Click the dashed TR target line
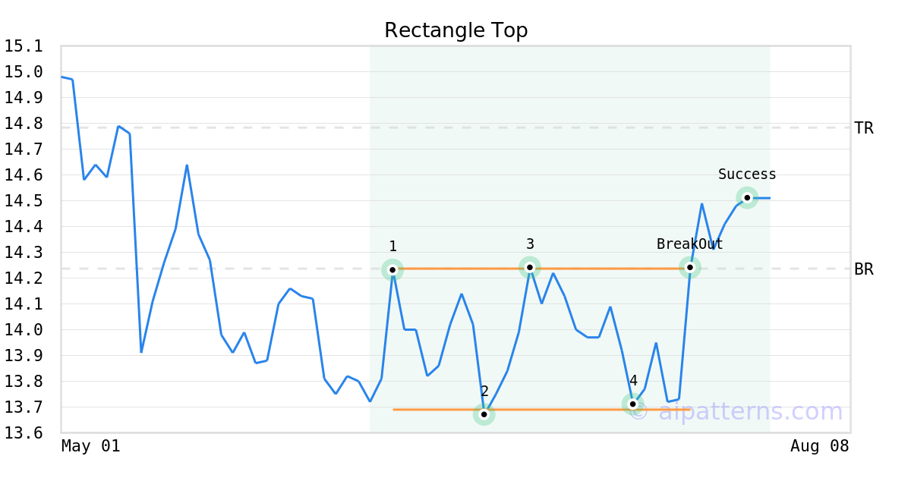 pyautogui.click(x=455, y=127)
